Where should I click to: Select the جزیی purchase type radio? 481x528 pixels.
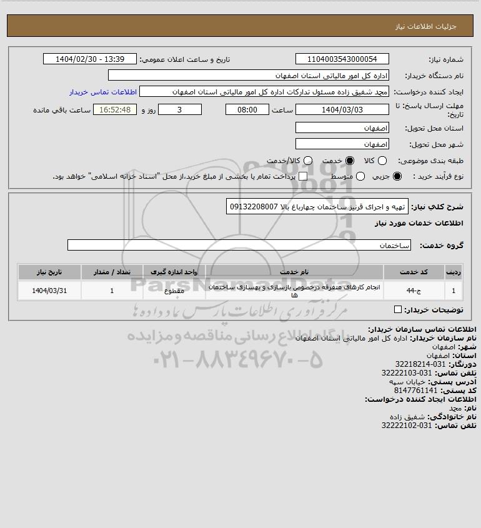click(x=397, y=176)
